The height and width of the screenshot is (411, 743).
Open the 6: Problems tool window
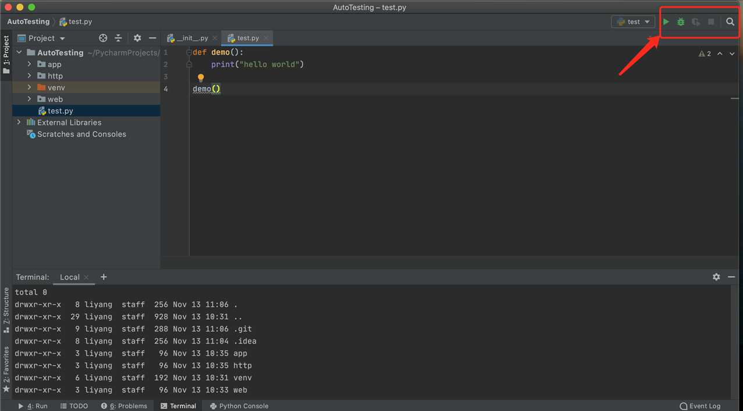point(124,406)
